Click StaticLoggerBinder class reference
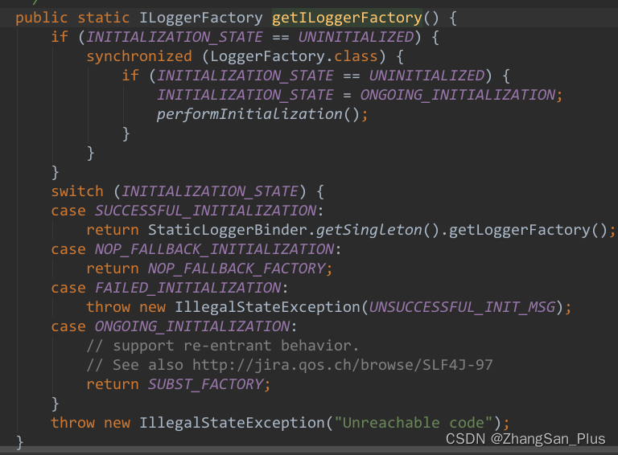Screen dimensions: 618x455 pos(228,230)
